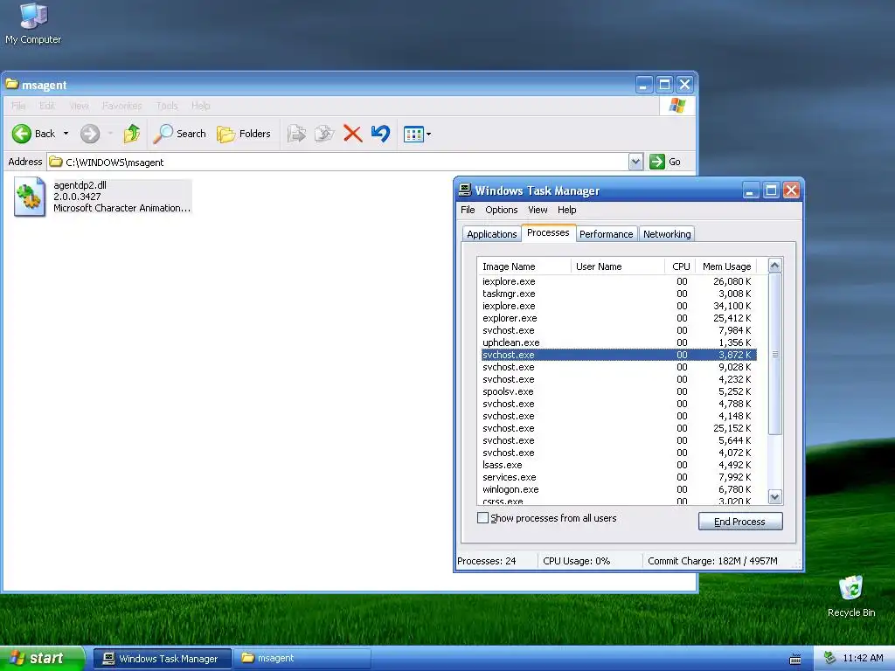Viewport: 895px width, 671px height.
Task: Select the services.exe process row
Action: pos(619,478)
